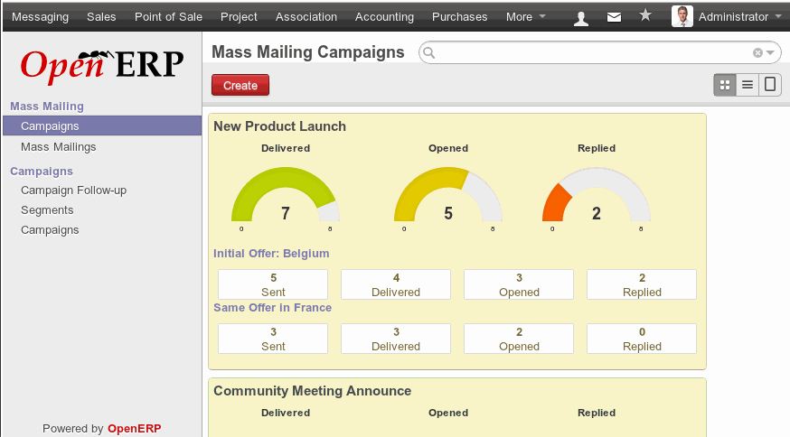Screen dimensions: 790x437
Task: Click the Delivered gauge showing 7
Action: click(286, 199)
